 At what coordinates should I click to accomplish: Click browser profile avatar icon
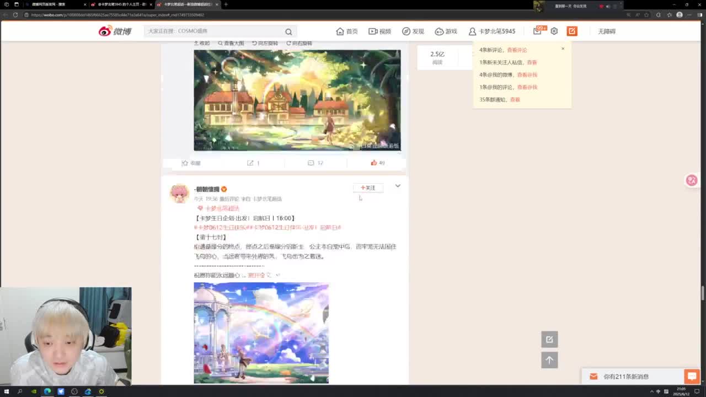(680, 15)
